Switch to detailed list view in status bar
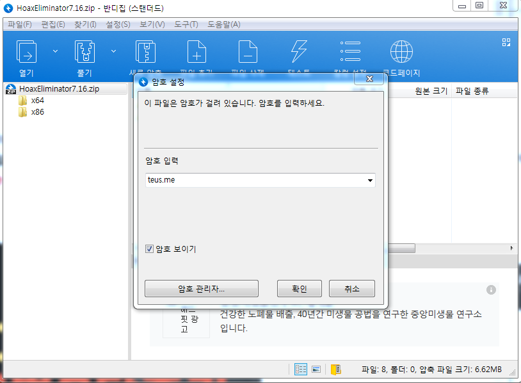Screen dimensions: 521x383 click(x=300, y=370)
